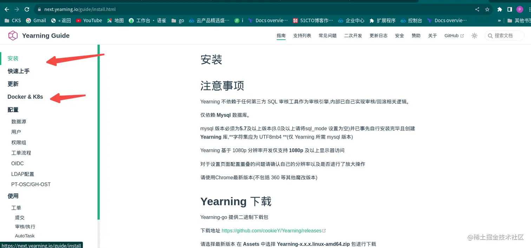Open 数据源 under 配置
Viewport: 531px width, 248px height.
click(19, 122)
